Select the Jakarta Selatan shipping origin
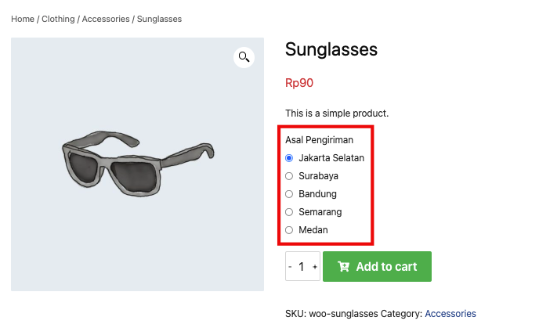The height and width of the screenshot is (335, 539). [289, 158]
